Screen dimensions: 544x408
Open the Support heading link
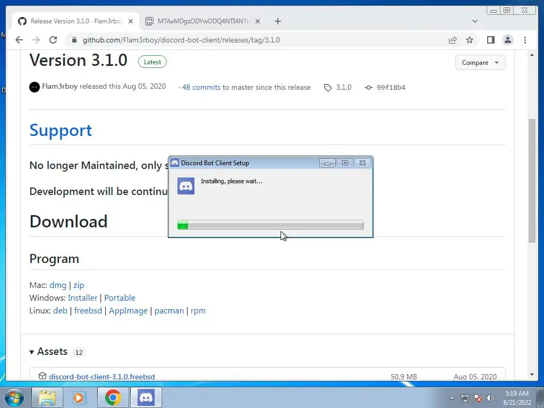(61, 131)
